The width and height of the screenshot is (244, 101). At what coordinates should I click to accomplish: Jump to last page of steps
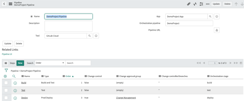coord(236,63)
